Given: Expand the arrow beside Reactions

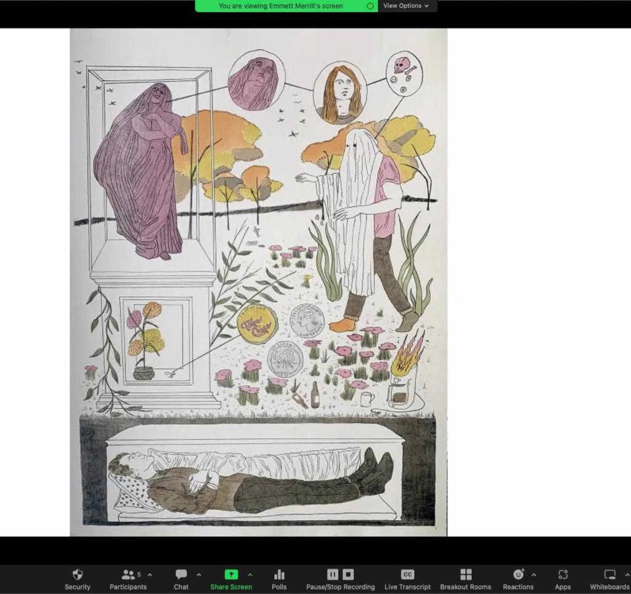Looking at the screenshot, I should click(x=534, y=574).
